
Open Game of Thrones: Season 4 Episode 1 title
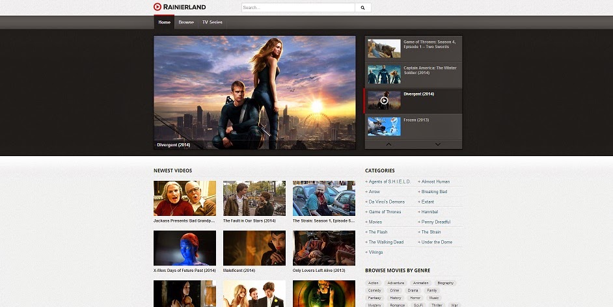click(429, 44)
